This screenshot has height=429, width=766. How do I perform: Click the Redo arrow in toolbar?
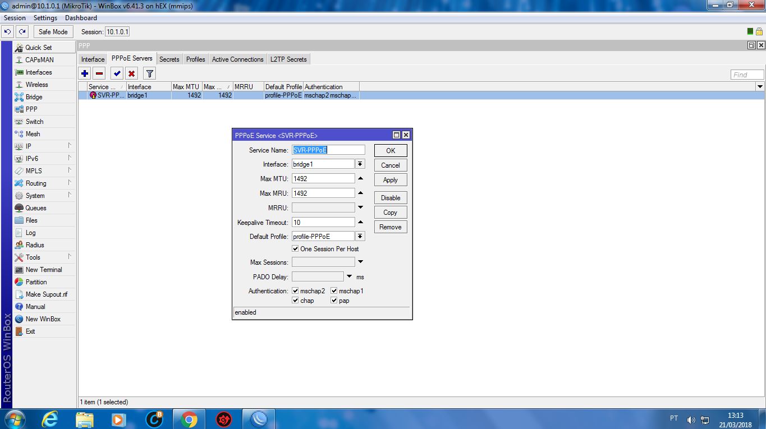coord(22,32)
